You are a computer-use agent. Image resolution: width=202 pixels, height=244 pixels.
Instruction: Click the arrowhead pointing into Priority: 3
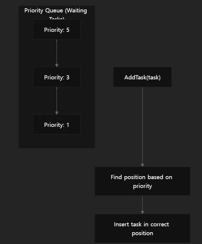click(57, 65)
